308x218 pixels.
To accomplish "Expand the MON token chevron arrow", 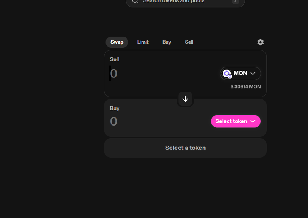I will tap(253, 74).
